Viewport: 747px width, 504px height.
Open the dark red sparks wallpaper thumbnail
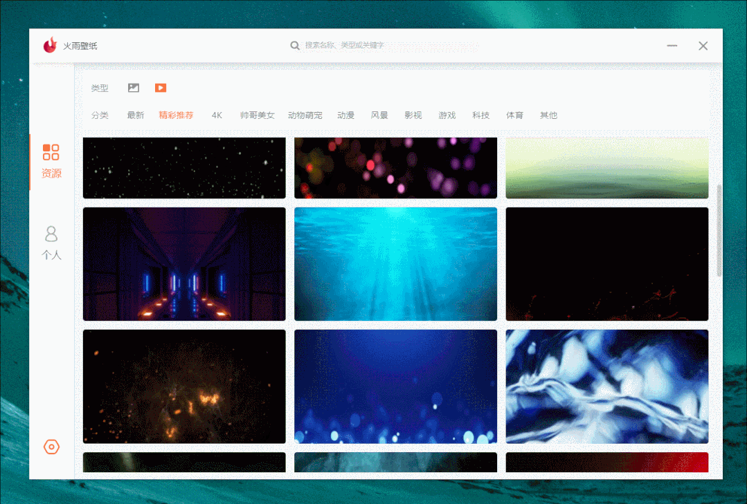[x=607, y=264]
